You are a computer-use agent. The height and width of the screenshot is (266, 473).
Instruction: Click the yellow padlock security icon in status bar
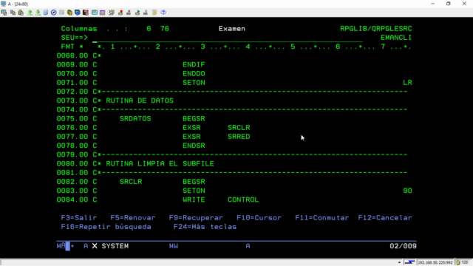pos(458,262)
